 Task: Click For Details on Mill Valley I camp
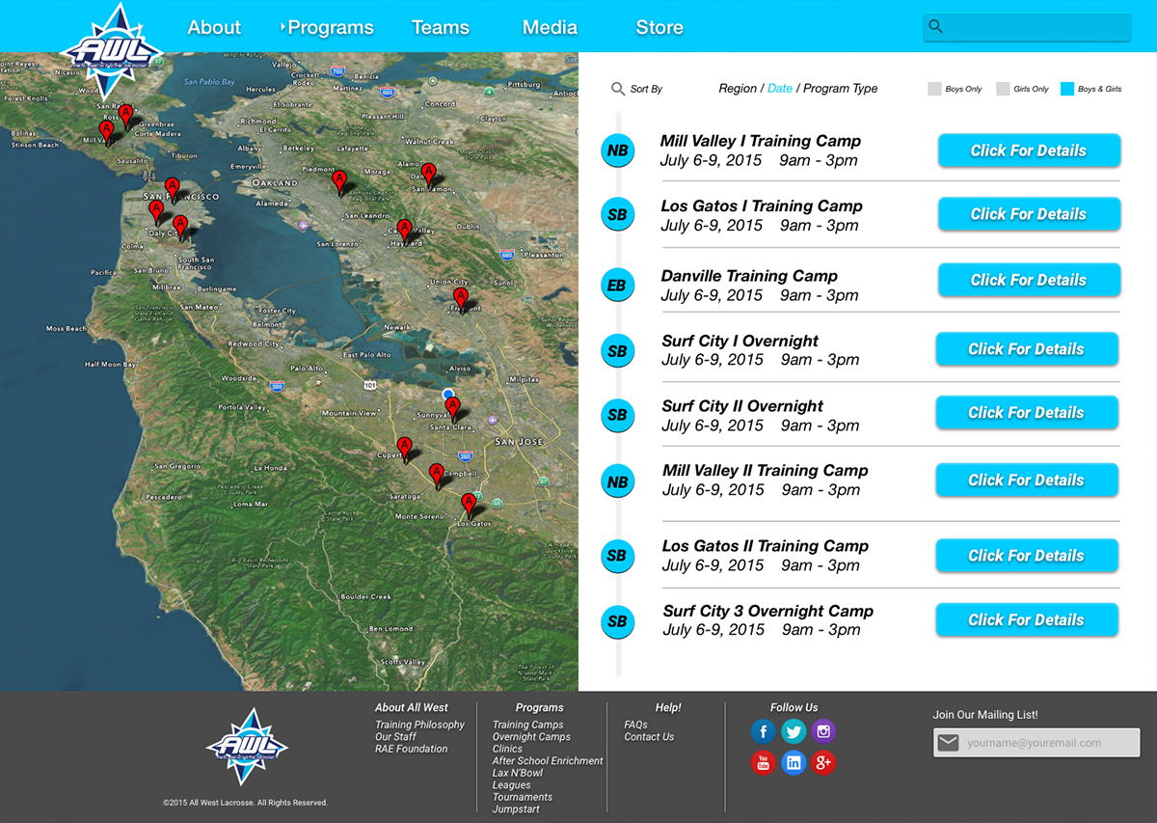tap(1029, 151)
